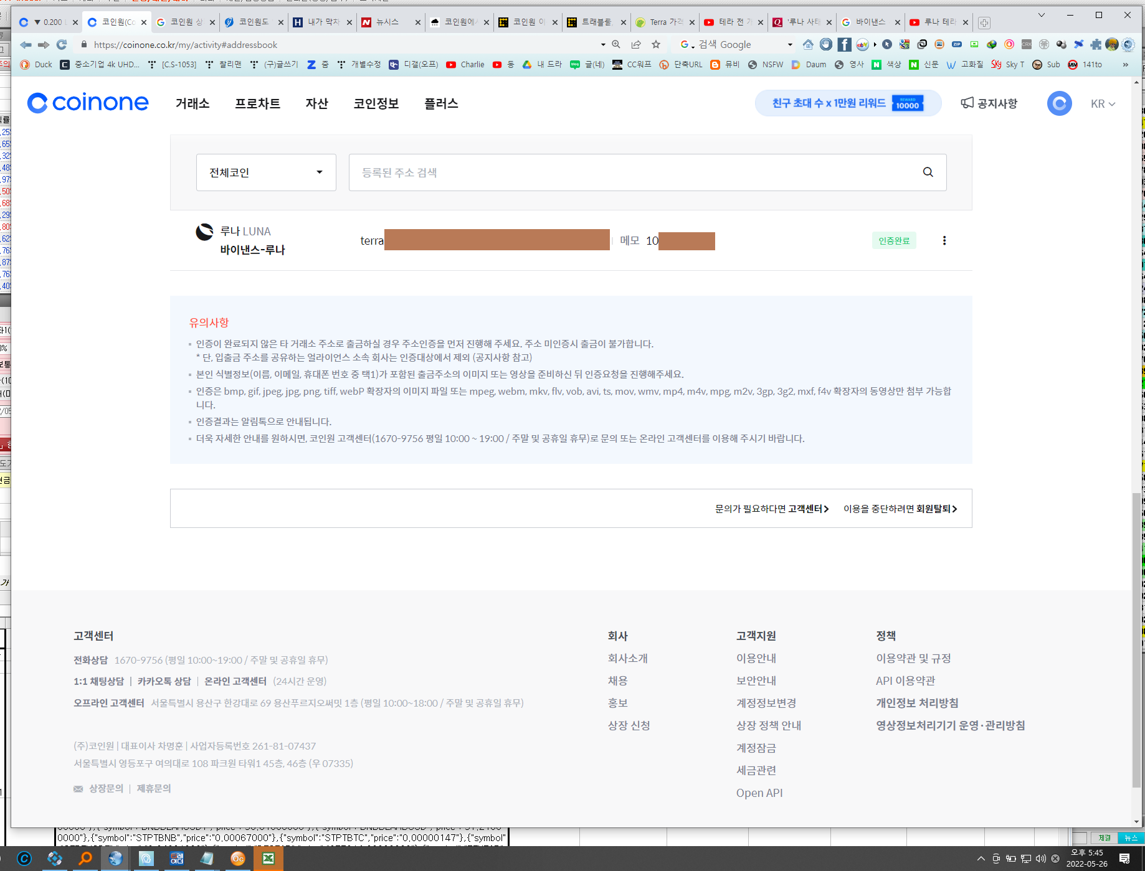The width and height of the screenshot is (1145, 871).
Task: Open 공지사항 notices
Action: [x=989, y=103]
